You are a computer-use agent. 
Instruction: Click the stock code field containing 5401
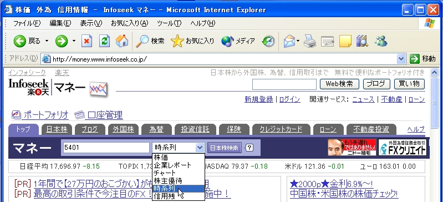(x=106, y=148)
